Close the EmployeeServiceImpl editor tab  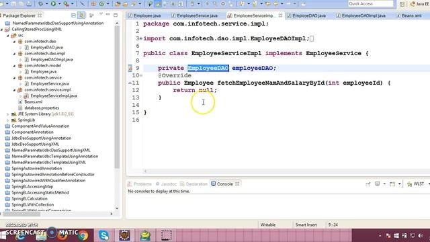click(280, 15)
